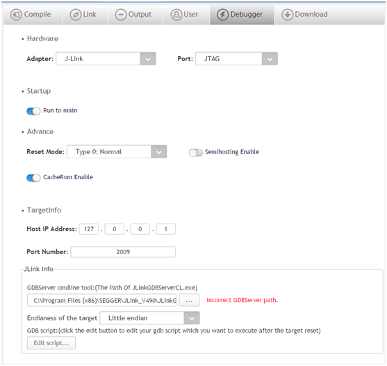Disable the CacheRom Enable switch
The image size is (387, 366).
33,178
